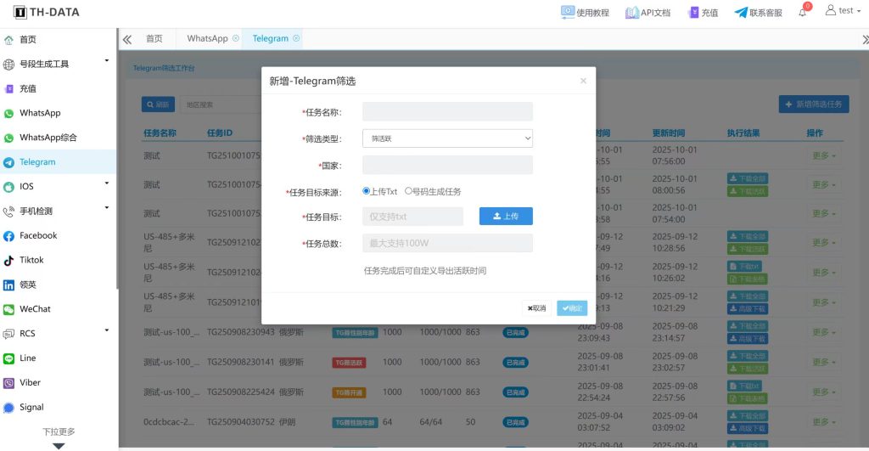This screenshot has width=869, height=451.
Task: Click the 任务ID column header
Action: coord(220,133)
